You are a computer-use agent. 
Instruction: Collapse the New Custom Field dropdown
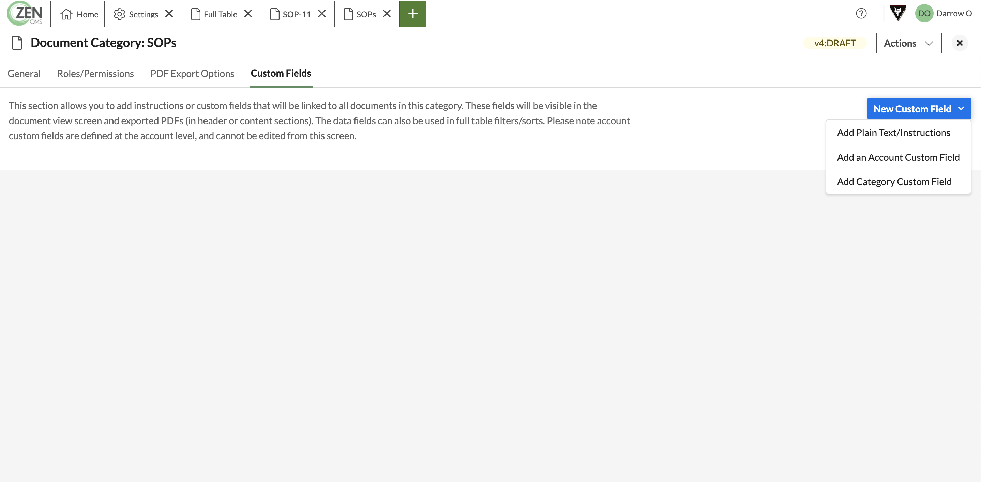[919, 109]
